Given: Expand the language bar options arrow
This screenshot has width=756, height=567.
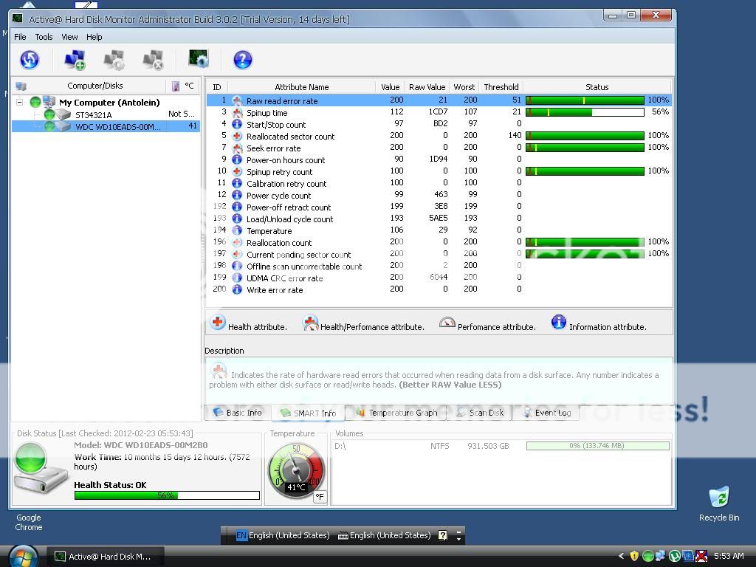Looking at the screenshot, I should coord(458,539).
